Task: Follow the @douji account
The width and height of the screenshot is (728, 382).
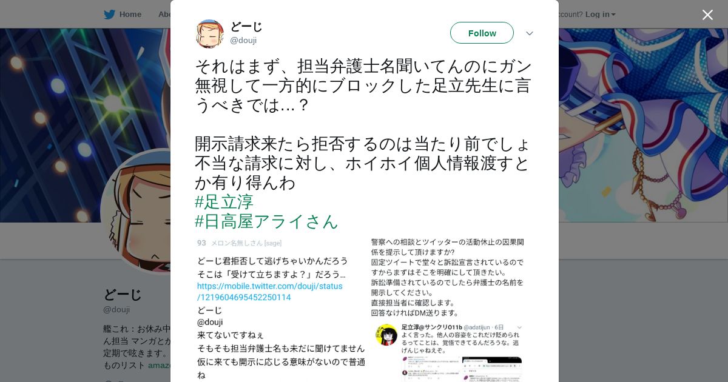Action: [x=482, y=33]
